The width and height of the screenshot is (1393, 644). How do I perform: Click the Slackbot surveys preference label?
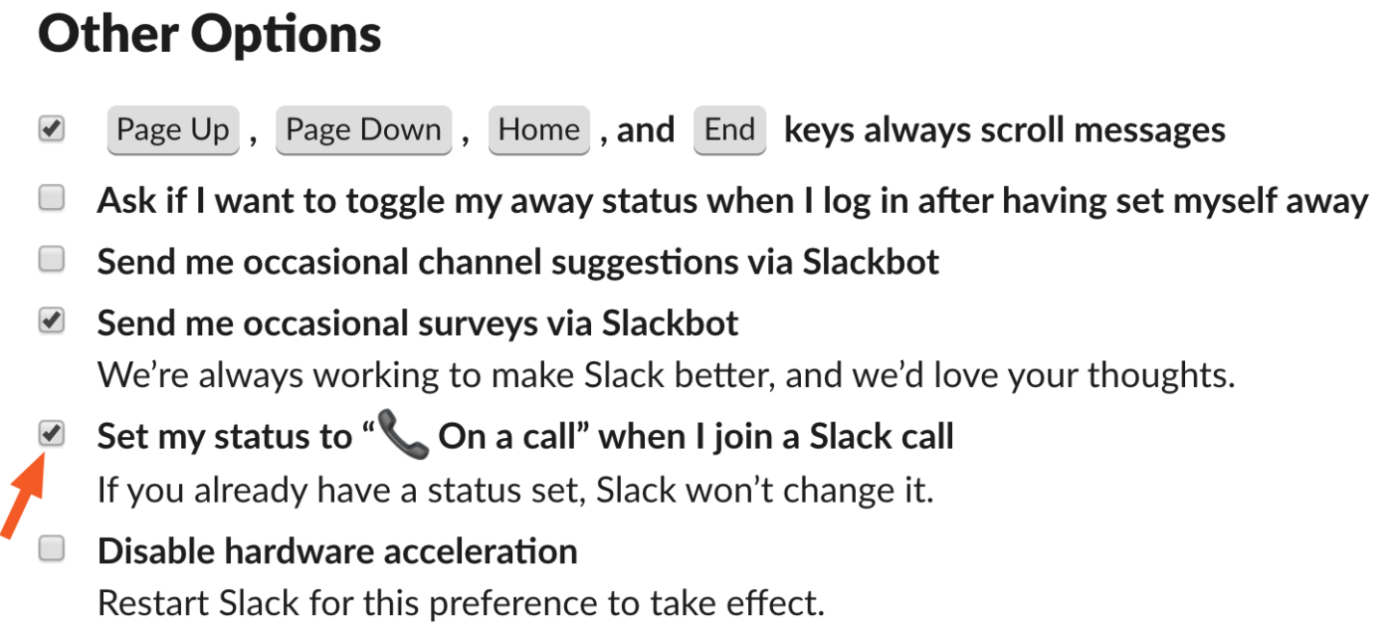417,322
